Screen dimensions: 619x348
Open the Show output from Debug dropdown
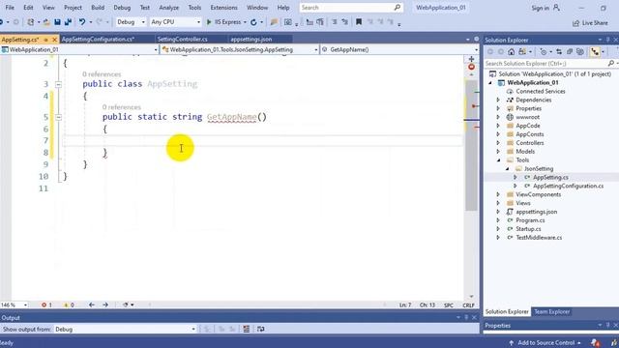(125, 329)
